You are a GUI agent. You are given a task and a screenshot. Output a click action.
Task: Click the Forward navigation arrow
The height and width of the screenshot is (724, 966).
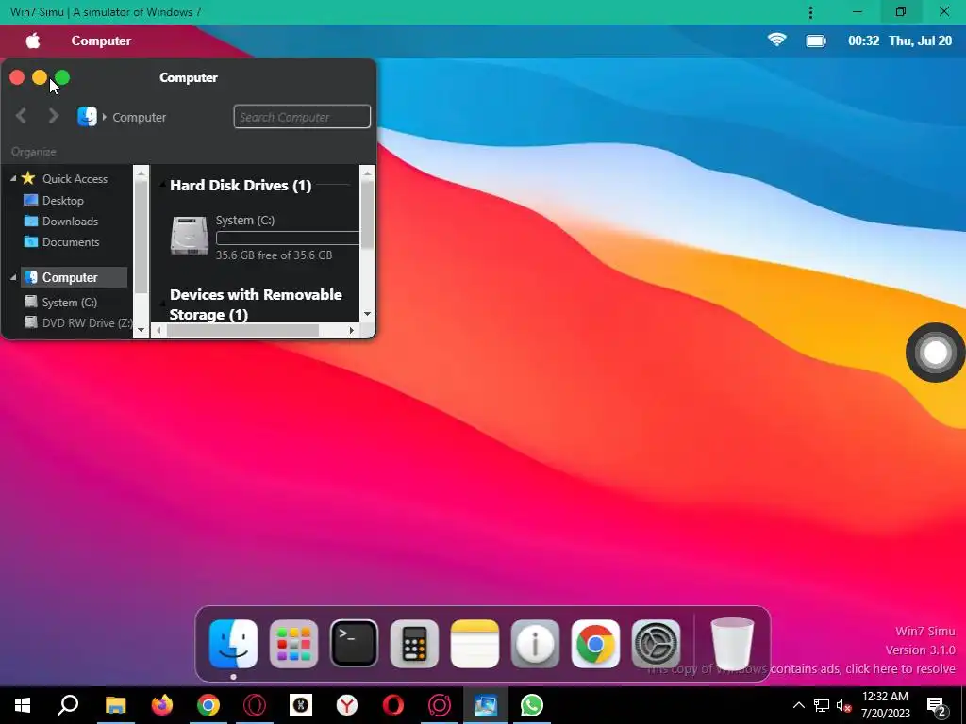coord(54,116)
